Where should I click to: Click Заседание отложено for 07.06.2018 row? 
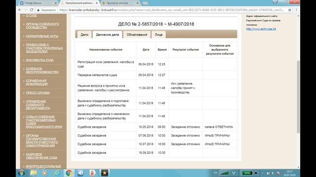(x=186, y=136)
